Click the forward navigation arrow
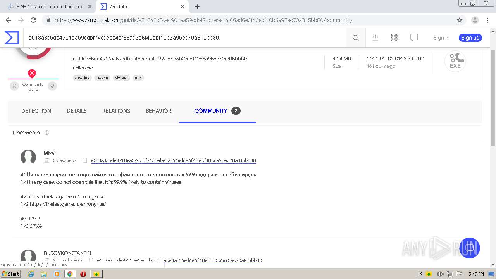The width and height of the screenshot is (496, 279). 21,20
